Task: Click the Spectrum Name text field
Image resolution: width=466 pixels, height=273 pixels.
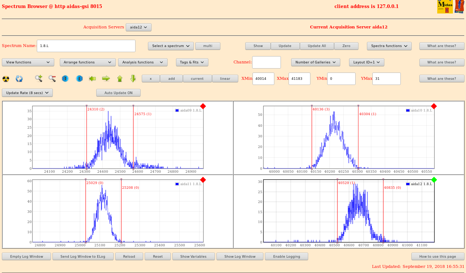Action: 86,46
